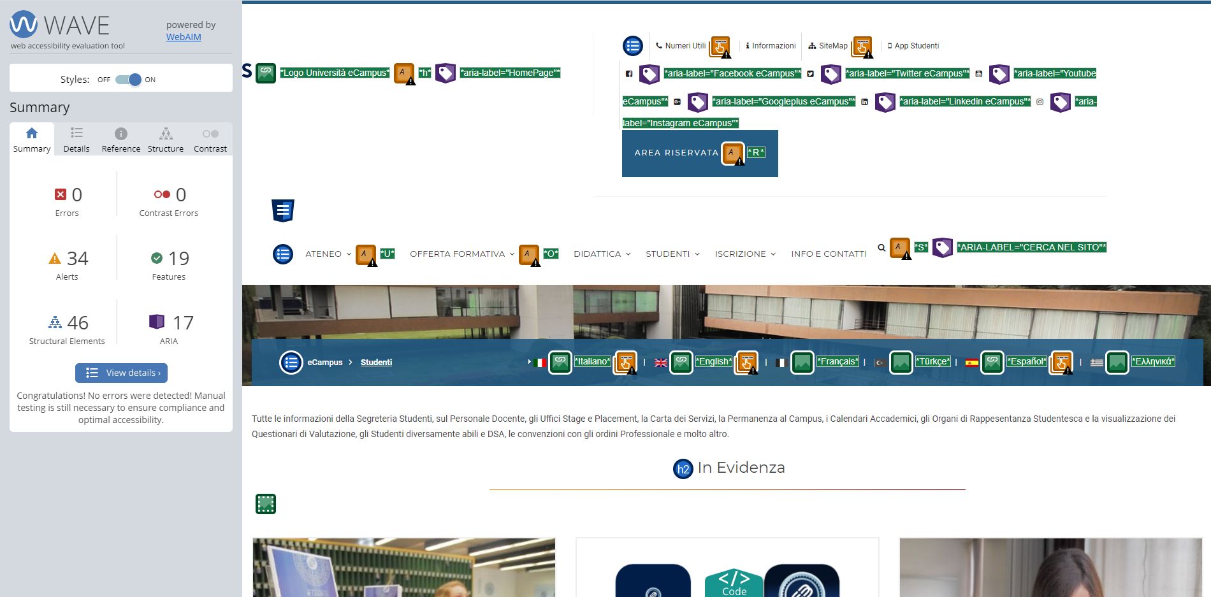Open the App Studenti link
This screenshot has height=597, width=1211.
pos(913,46)
